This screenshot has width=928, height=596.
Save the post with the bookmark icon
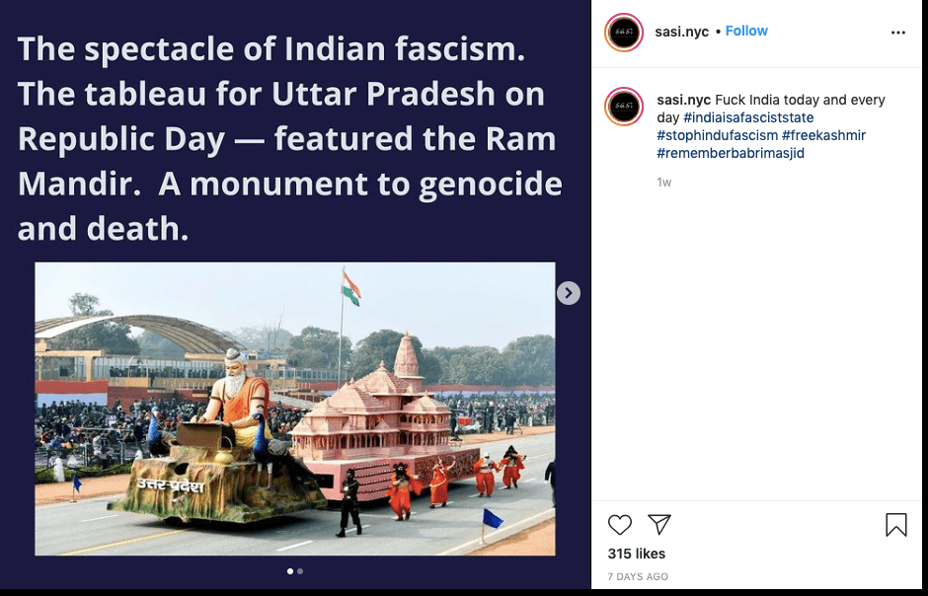point(895,525)
